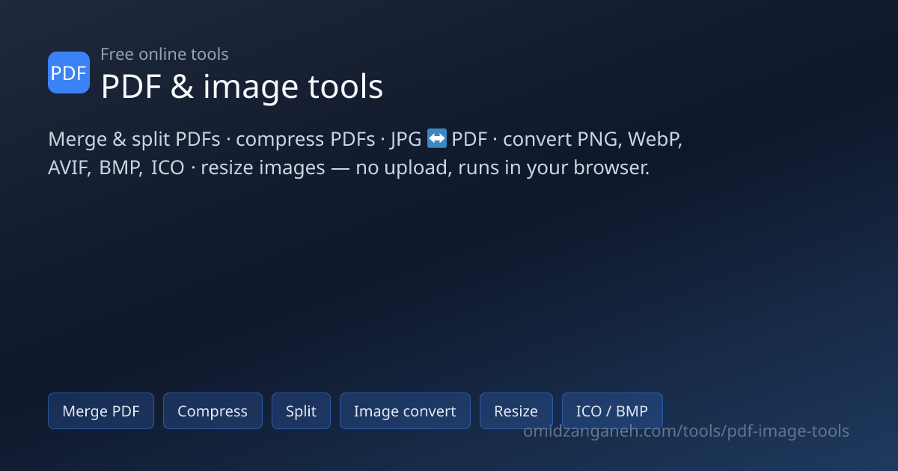Click the 'PDF & image tools' heading

pyautogui.click(x=242, y=87)
